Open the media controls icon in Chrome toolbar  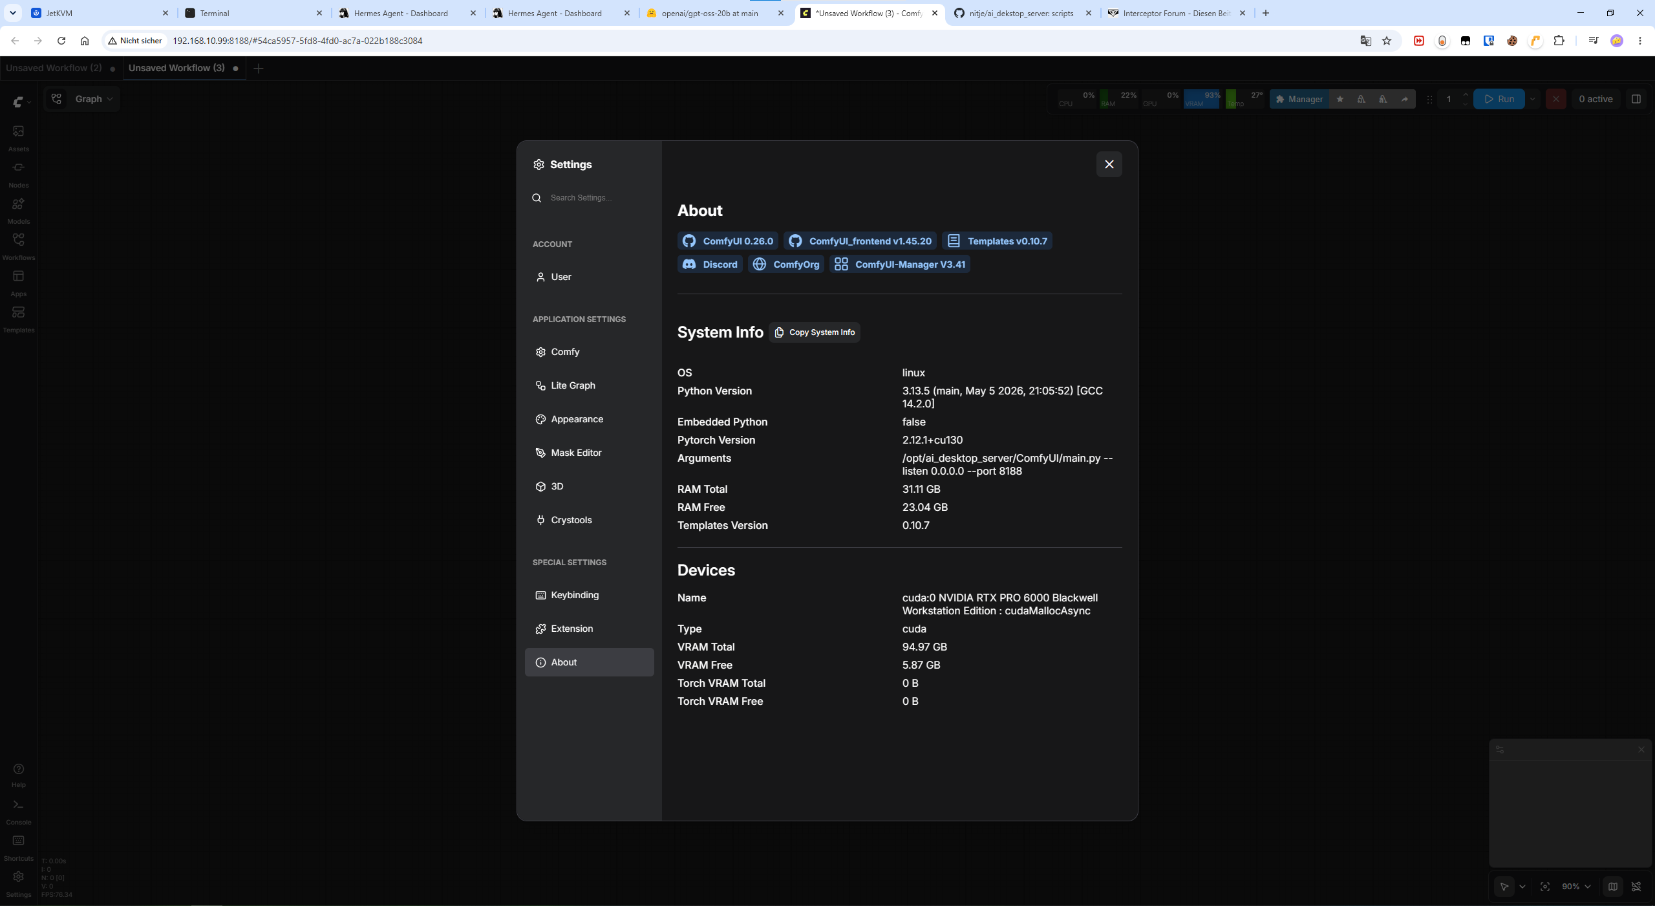[1594, 41]
